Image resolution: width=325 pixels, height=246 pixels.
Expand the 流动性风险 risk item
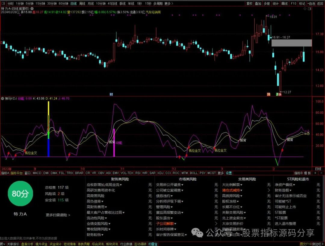click(97, 218)
